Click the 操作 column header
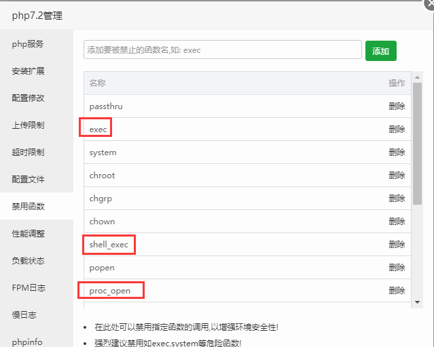This screenshot has height=347, width=434. pyautogui.click(x=397, y=83)
